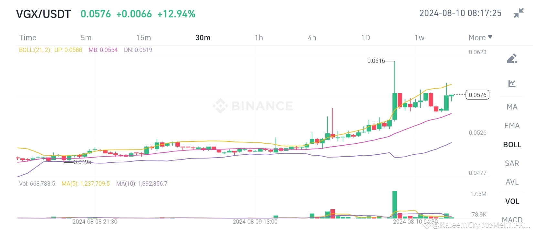Switch to the 1h timeframe tab
533x232 pixels.
pyautogui.click(x=259, y=37)
